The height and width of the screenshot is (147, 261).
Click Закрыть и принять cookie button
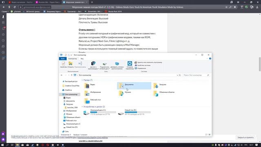246,138
